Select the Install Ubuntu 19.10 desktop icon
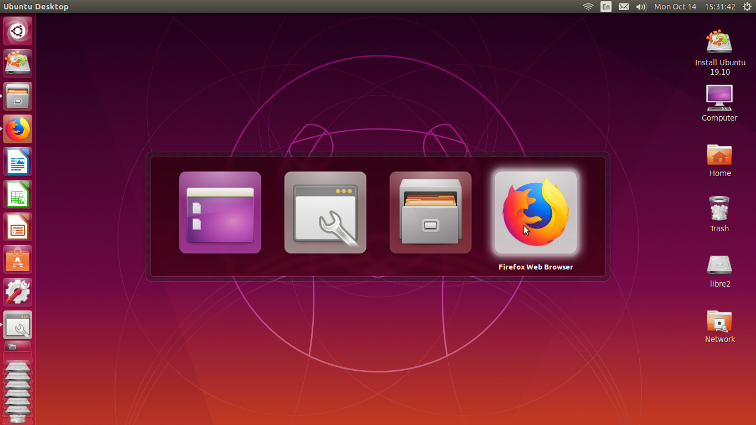This screenshot has height=425, width=756. click(x=720, y=53)
